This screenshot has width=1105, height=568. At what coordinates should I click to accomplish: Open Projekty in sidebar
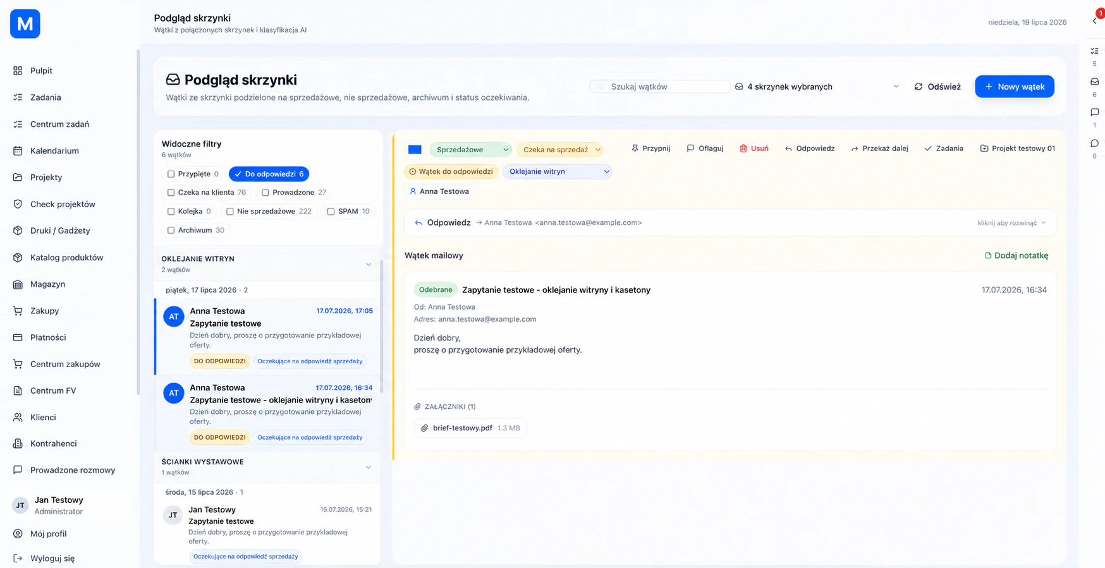46,177
